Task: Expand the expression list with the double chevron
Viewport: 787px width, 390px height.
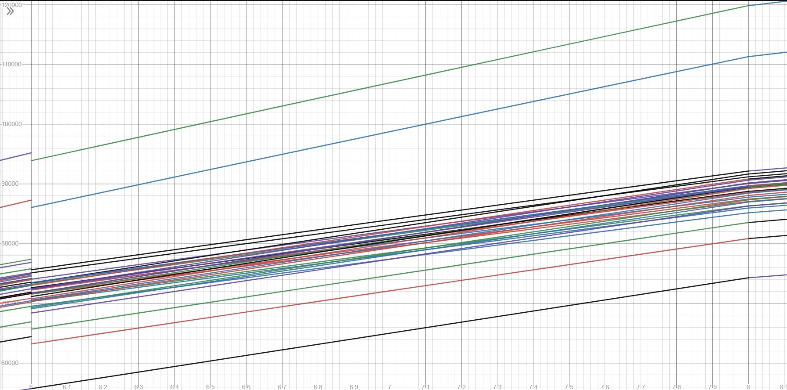Action: 10,11
